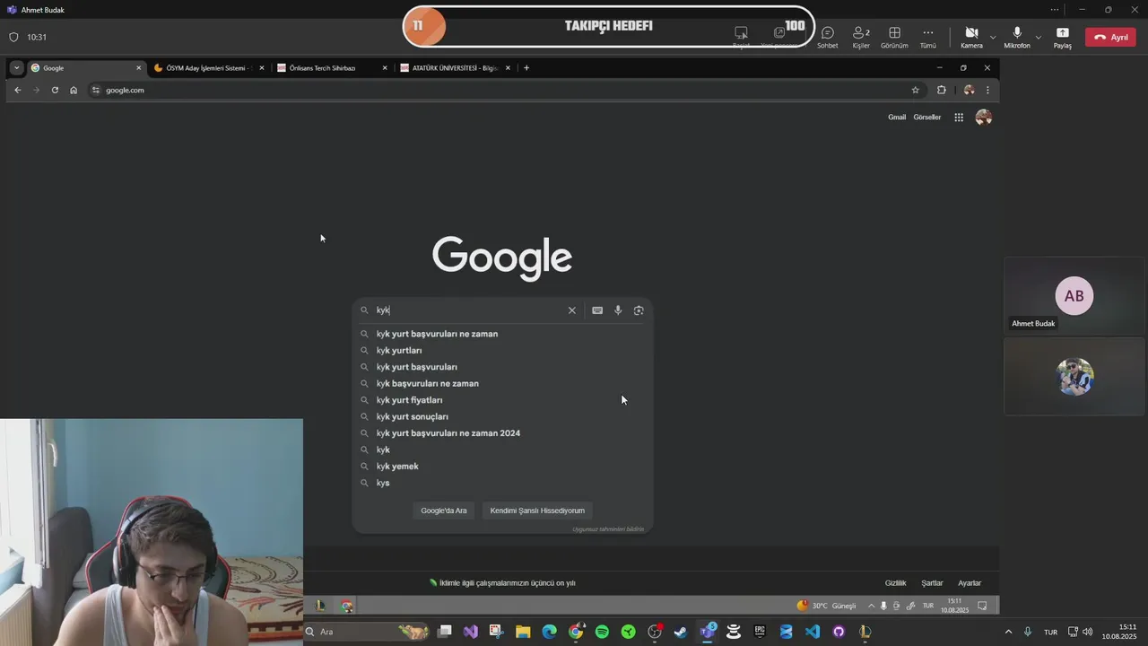Open Teams more menu in title bar
Screen dimensions: 1148x646
click(1055, 10)
